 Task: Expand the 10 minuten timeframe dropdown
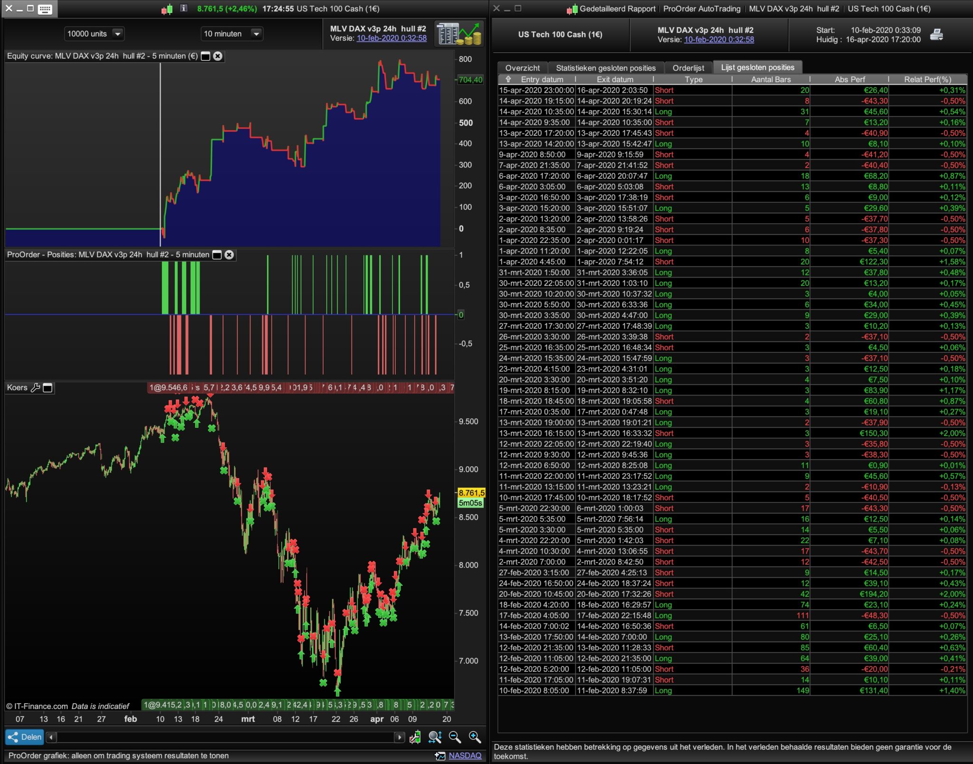(256, 34)
